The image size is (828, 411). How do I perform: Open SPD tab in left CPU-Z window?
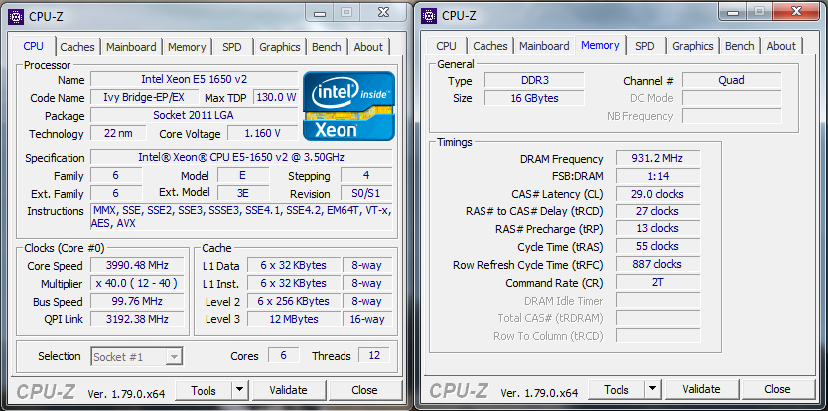[231, 47]
